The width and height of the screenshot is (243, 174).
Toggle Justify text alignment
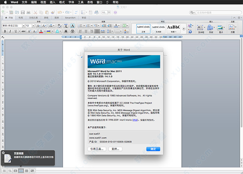point(97,31)
